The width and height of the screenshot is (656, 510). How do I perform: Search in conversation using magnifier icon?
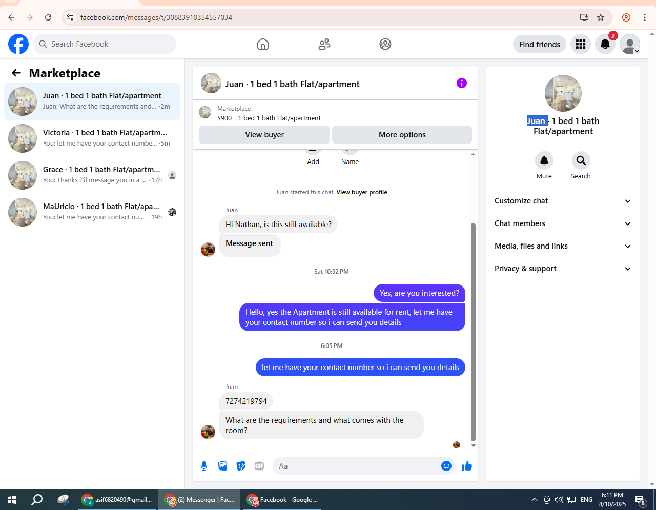click(581, 160)
